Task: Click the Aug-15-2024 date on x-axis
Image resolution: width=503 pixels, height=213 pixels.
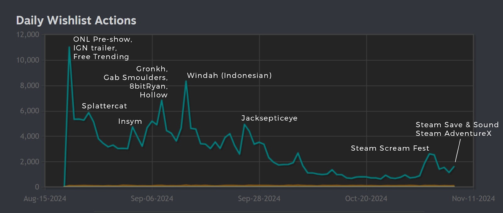Action: [x=45, y=199]
